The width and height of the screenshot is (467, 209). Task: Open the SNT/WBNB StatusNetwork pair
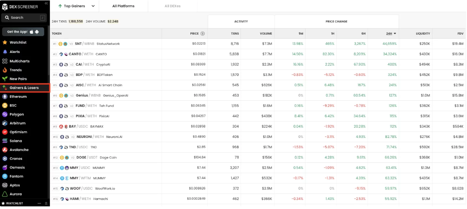(97, 44)
